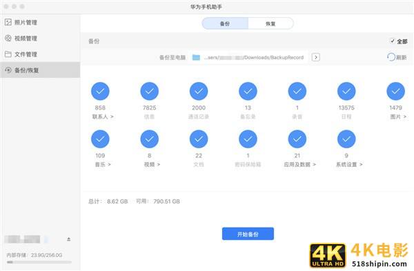Uncheck the 音乐 circle with 109
Image resolution: width=414 pixels, height=271 pixels.
100,139
